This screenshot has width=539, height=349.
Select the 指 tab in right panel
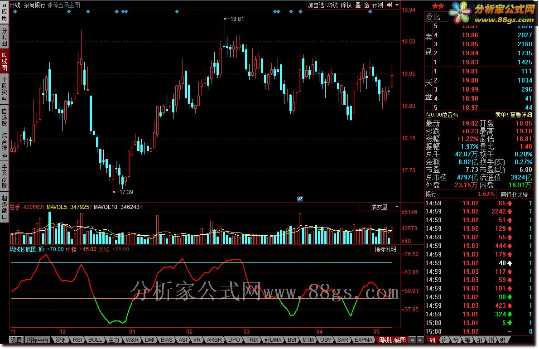[491, 340]
